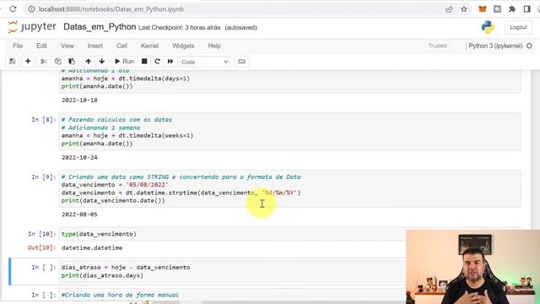Click the Jupyter logo
Screen dimensions: 540x304
pyautogui.click(x=32, y=27)
